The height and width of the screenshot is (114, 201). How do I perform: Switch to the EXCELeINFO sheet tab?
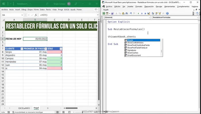24,108
